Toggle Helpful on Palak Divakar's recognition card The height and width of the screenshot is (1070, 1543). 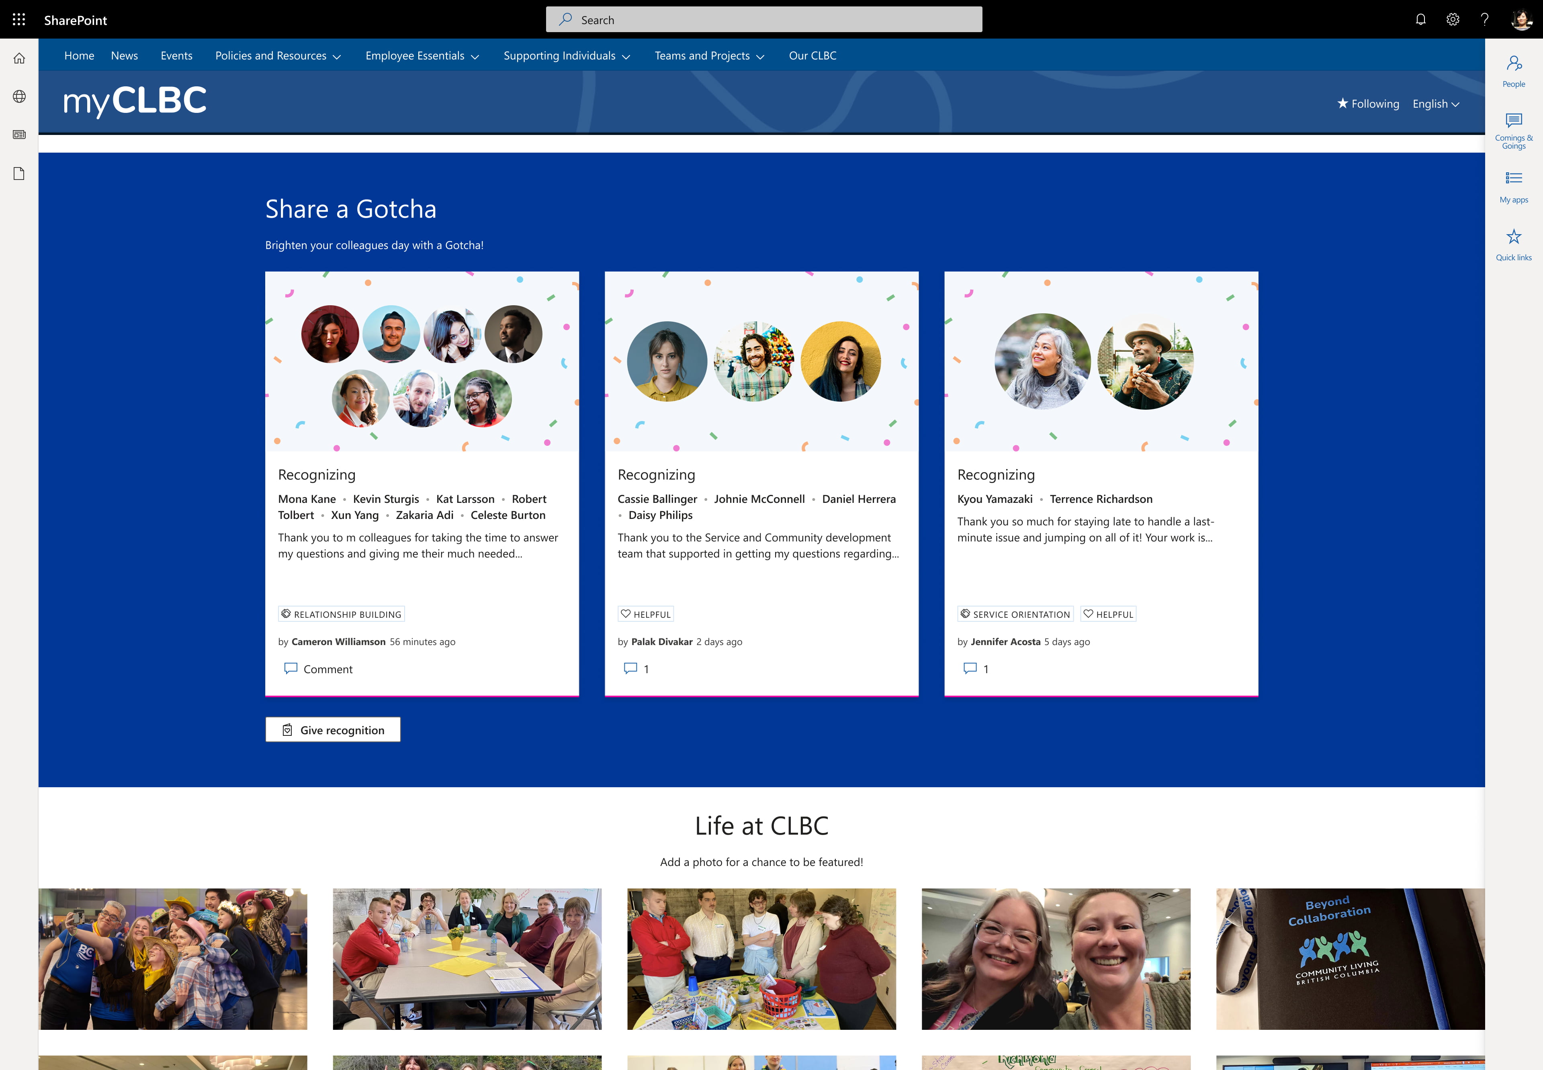pos(646,613)
